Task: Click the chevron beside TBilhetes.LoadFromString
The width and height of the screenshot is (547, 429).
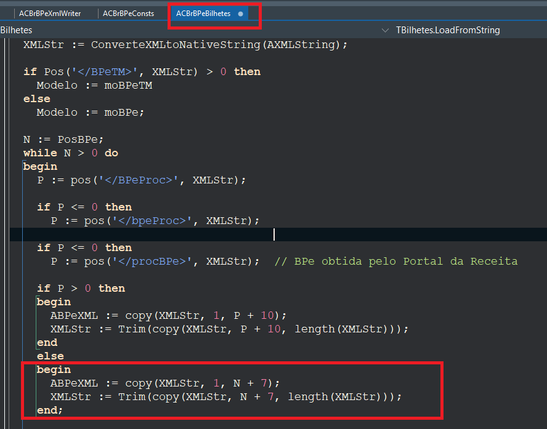Action: (x=385, y=30)
